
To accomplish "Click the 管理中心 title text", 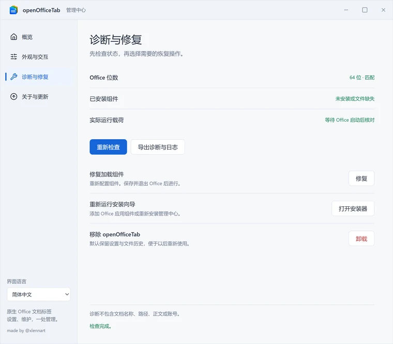I will coord(76,10).
